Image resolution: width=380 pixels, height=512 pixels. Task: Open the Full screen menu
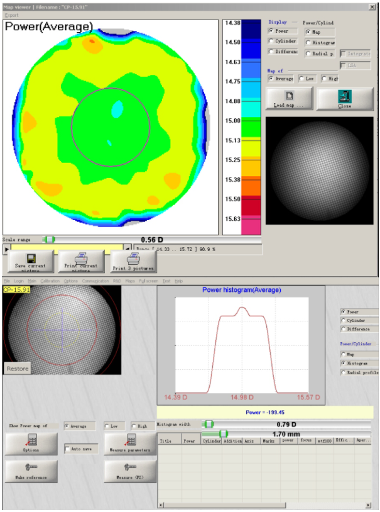148,281
